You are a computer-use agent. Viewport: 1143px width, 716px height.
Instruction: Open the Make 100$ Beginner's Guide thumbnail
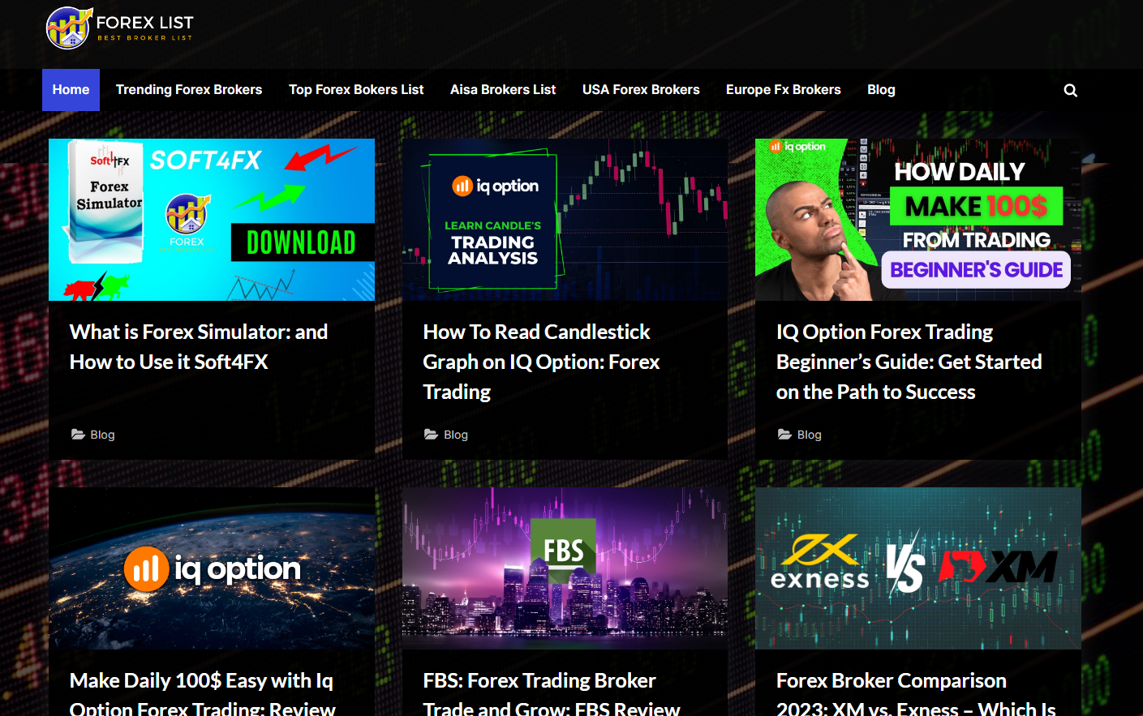point(918,220)
